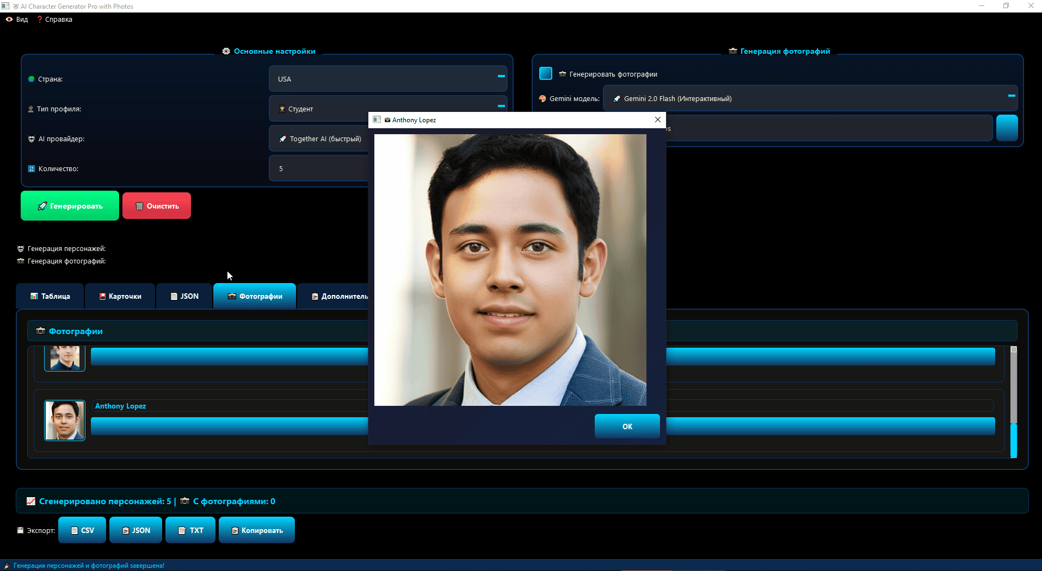Image resolution: width=1042 pixels, height=571 pixels.
Task: Click the red Очистить button
Action: coord(157,206)
